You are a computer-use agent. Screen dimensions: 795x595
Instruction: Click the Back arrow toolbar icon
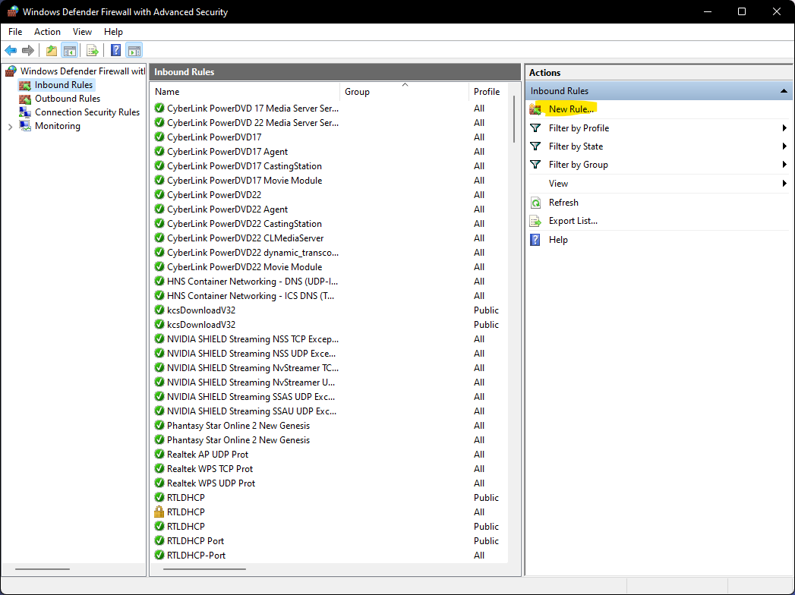[x=11, y=50]
